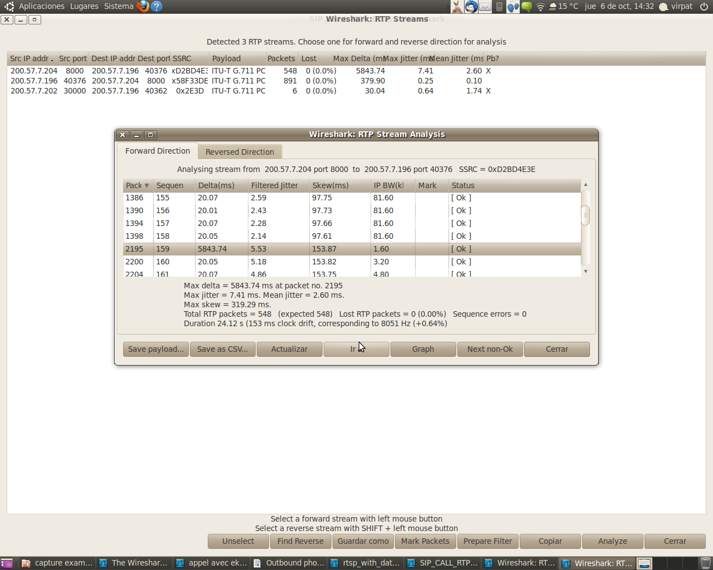
Task: Click the Guardar como button
Action: (363, 541)
